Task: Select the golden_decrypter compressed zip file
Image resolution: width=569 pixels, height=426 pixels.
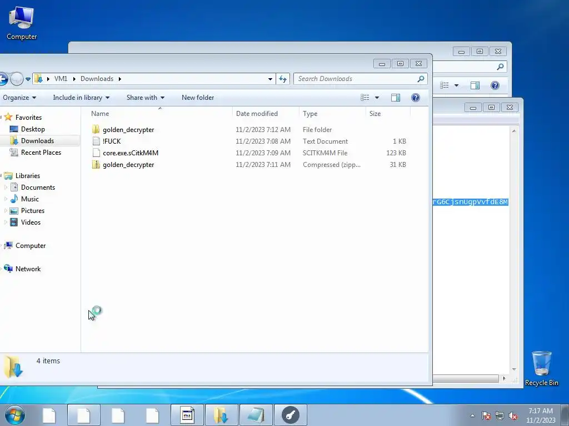Action: click(x=128, y=164)
